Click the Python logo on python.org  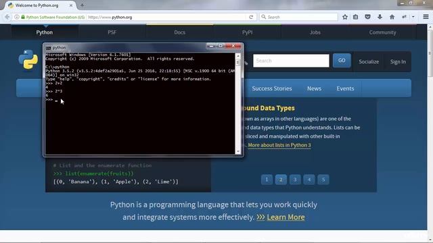pyautogui.click(x=28, y=59)
